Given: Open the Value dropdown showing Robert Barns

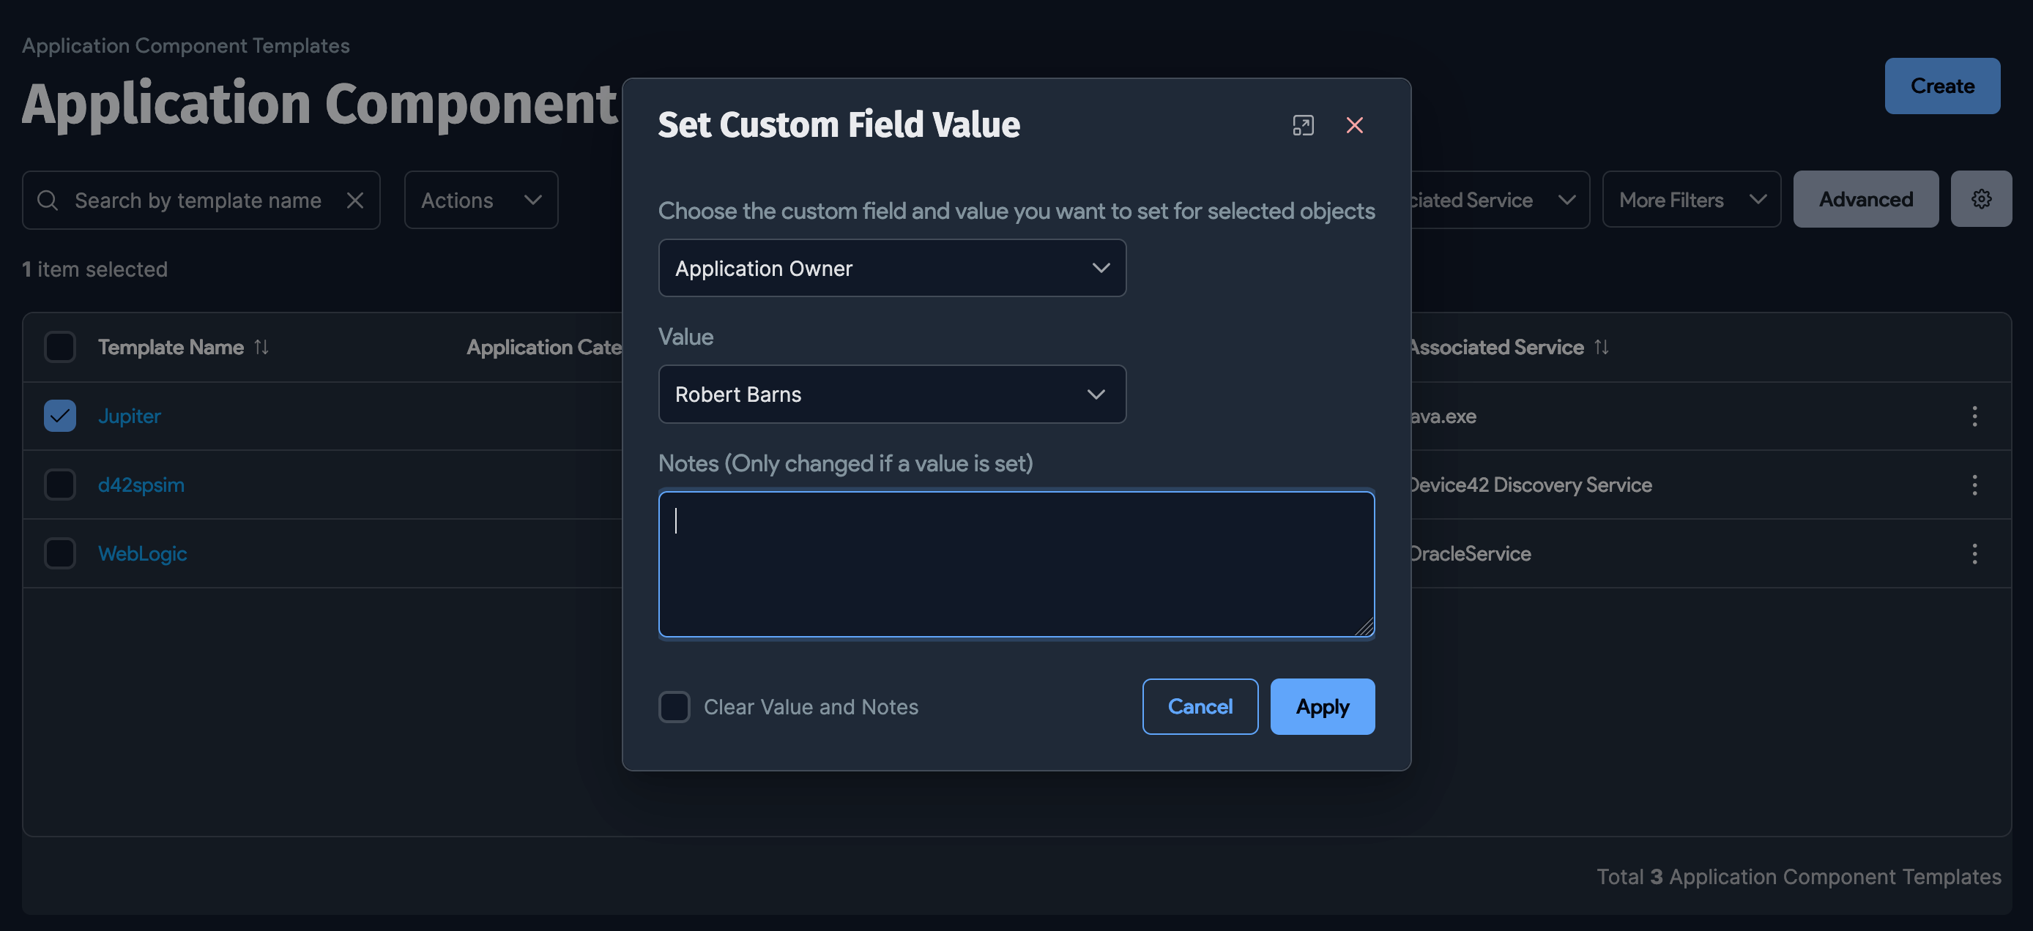Looking at the screenshot, I should coord(892,395).
